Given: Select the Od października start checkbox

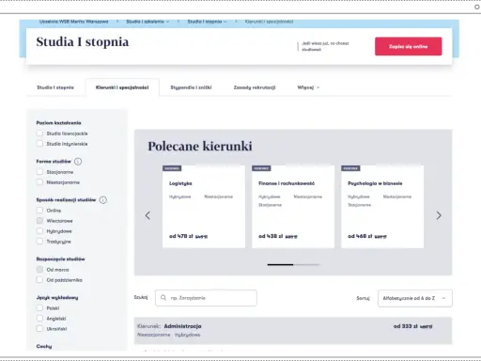Looking at the screenshot, I should coord(39,280).
